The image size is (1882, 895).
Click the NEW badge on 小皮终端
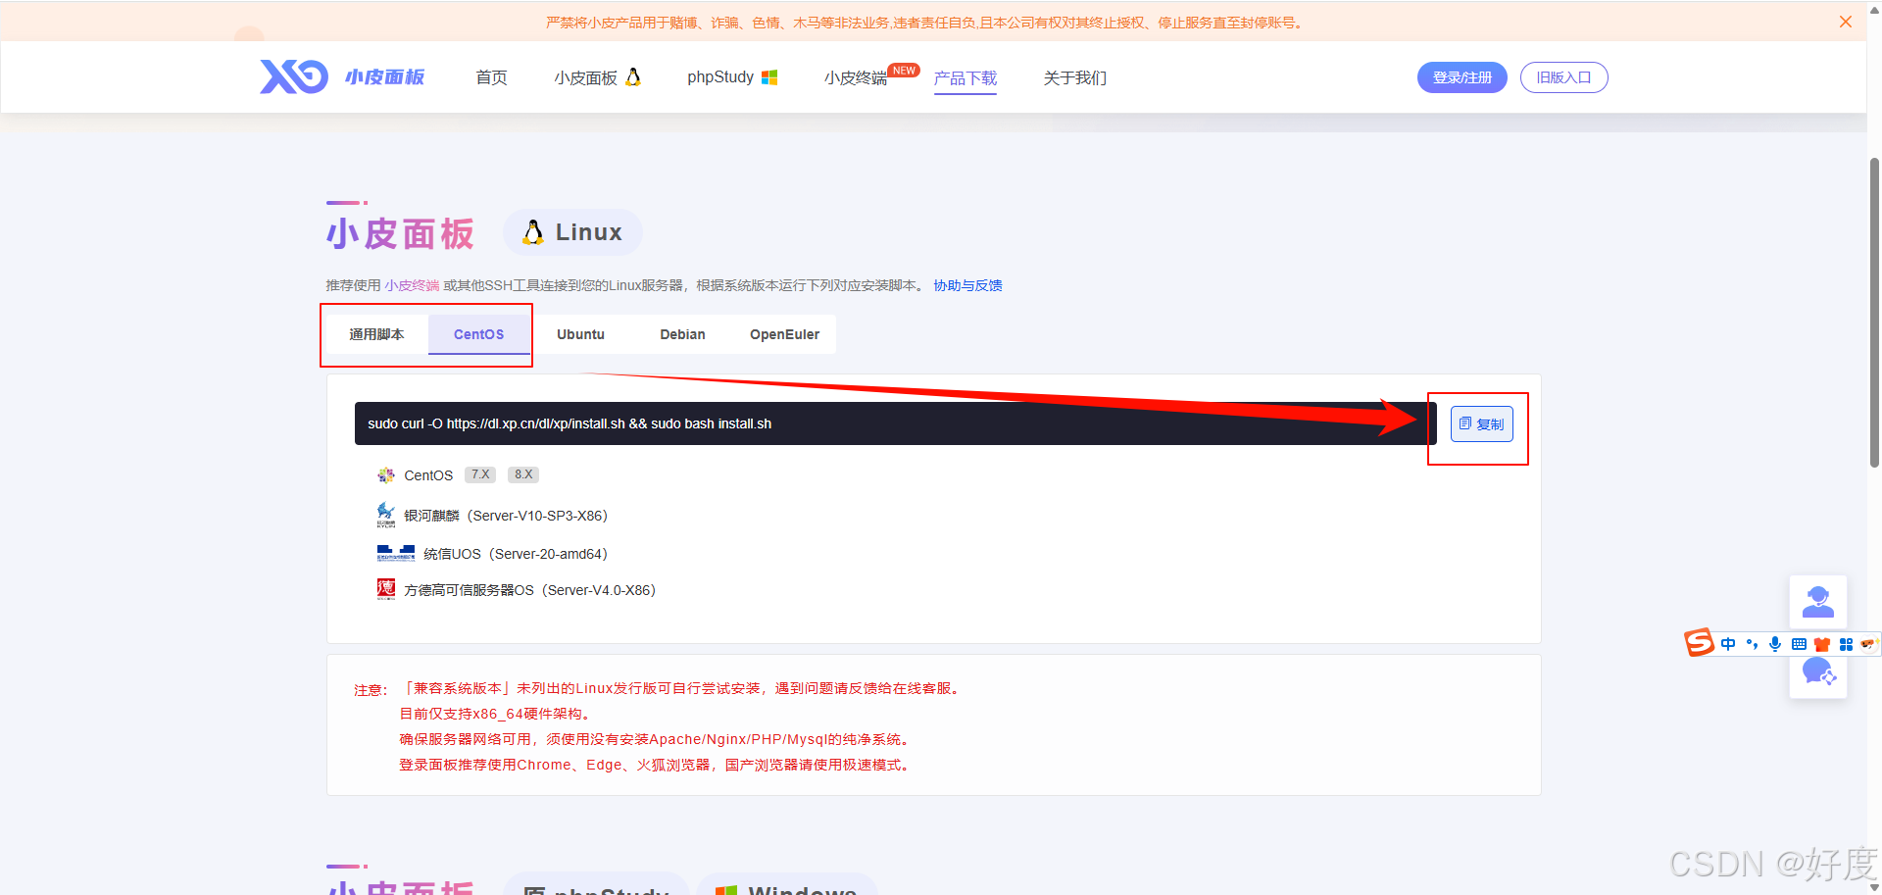(x=904, y=71)
